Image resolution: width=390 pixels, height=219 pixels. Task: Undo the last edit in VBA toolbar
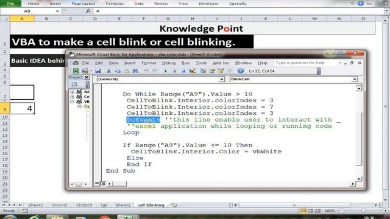146,71
